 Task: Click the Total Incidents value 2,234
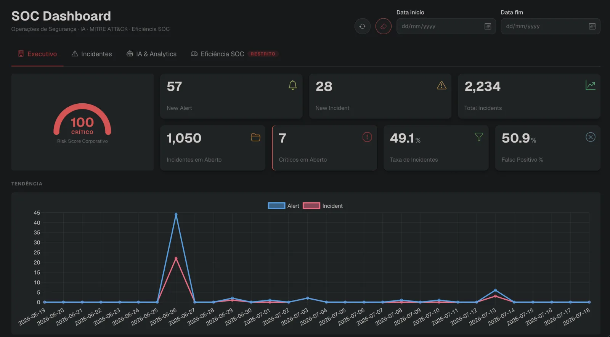click(482, 87)
